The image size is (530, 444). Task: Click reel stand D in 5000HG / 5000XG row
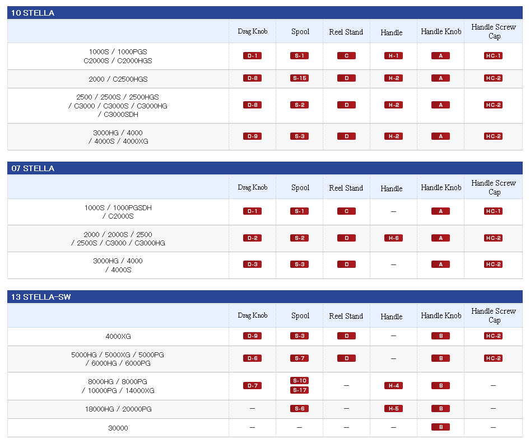(x=346, y=358)
